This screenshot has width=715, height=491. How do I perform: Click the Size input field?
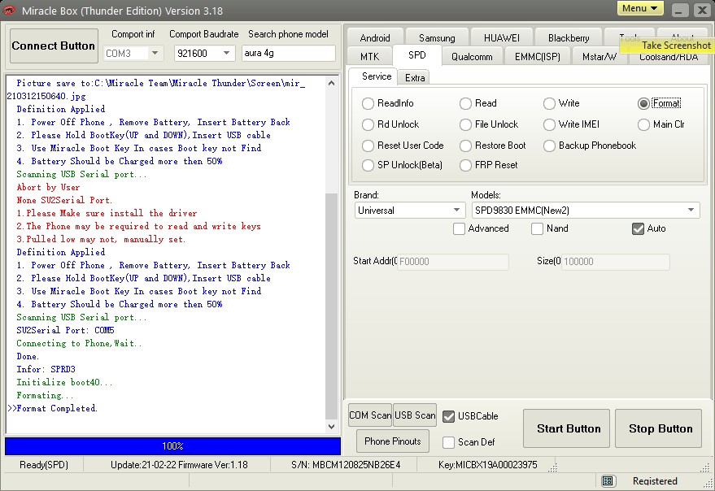(x=615, y=262)
